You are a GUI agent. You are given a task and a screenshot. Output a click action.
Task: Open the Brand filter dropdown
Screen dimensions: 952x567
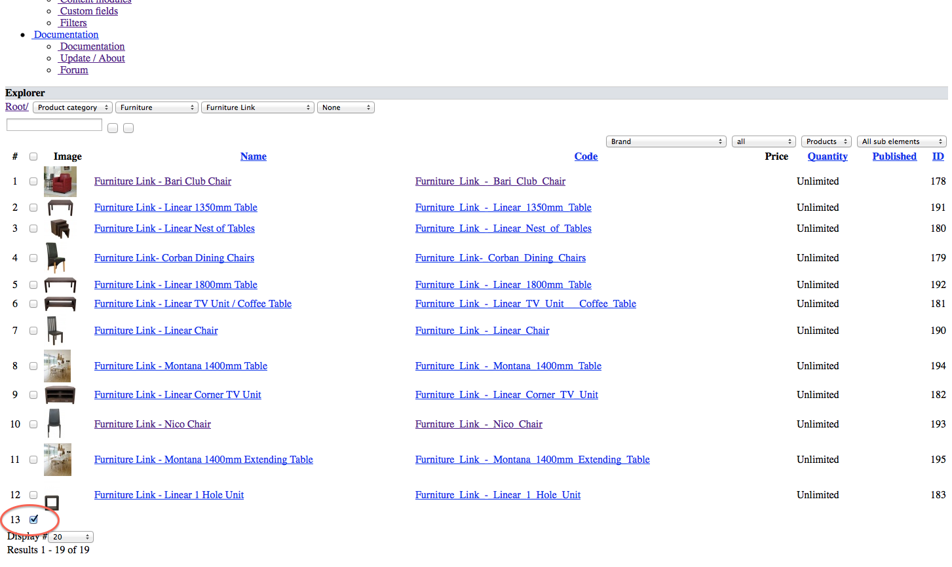click(666, 141)
